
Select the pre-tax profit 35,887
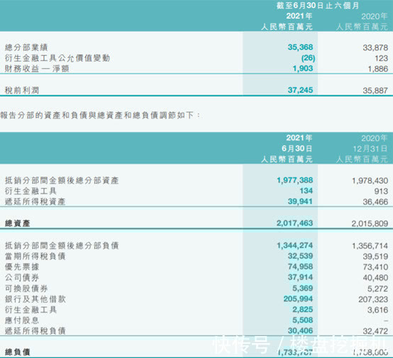[x=375, y=91]
